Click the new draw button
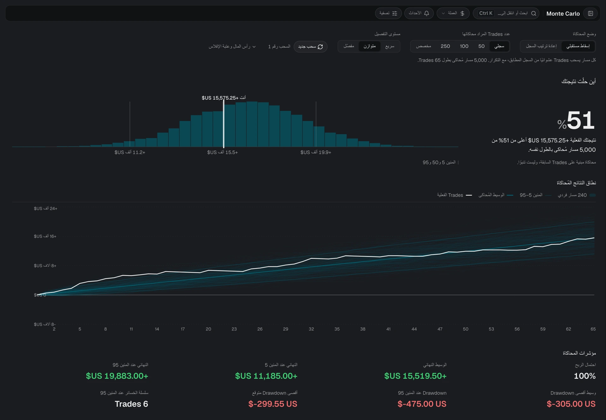 [310, 47]
